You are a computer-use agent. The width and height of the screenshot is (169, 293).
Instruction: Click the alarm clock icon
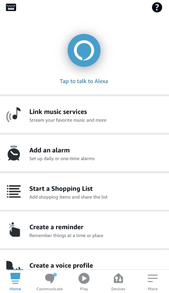point(14,153)
